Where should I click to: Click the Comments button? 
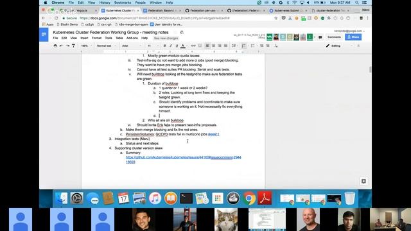point(334,37)
